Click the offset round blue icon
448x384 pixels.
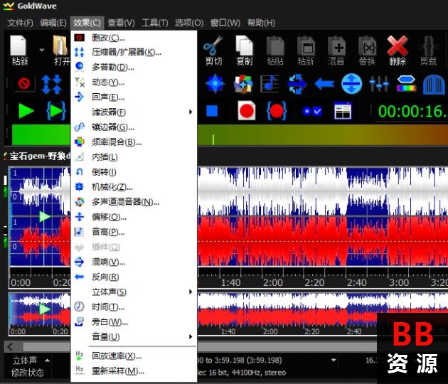click(x=352, y=84)
